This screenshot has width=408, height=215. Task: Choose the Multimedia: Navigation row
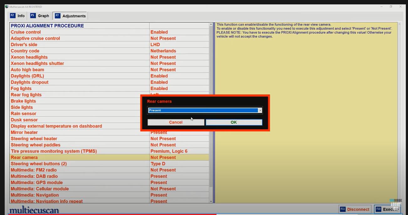click(109, 195)
